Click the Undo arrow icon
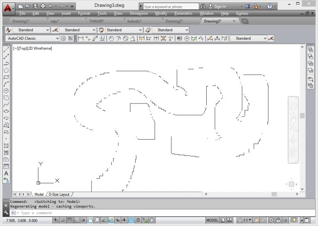 click(50, 6)
